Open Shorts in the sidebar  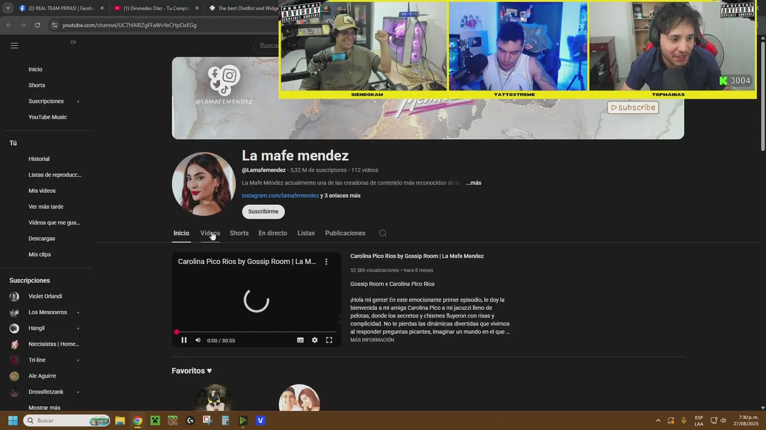coord(37,85)
